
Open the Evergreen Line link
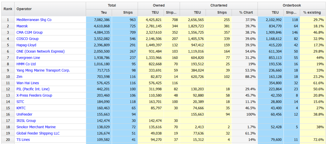(28, 58)
